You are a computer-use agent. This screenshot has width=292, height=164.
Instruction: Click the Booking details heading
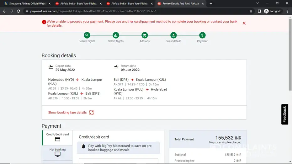[x=59, y=56]
